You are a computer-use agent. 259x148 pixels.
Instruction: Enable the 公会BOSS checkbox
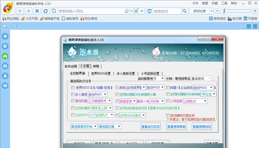coord(73,115)
